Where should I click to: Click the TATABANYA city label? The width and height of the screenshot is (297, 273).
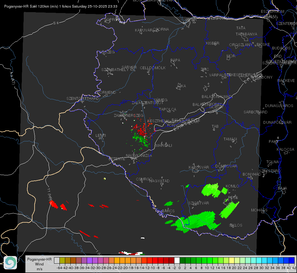(246, 34)
